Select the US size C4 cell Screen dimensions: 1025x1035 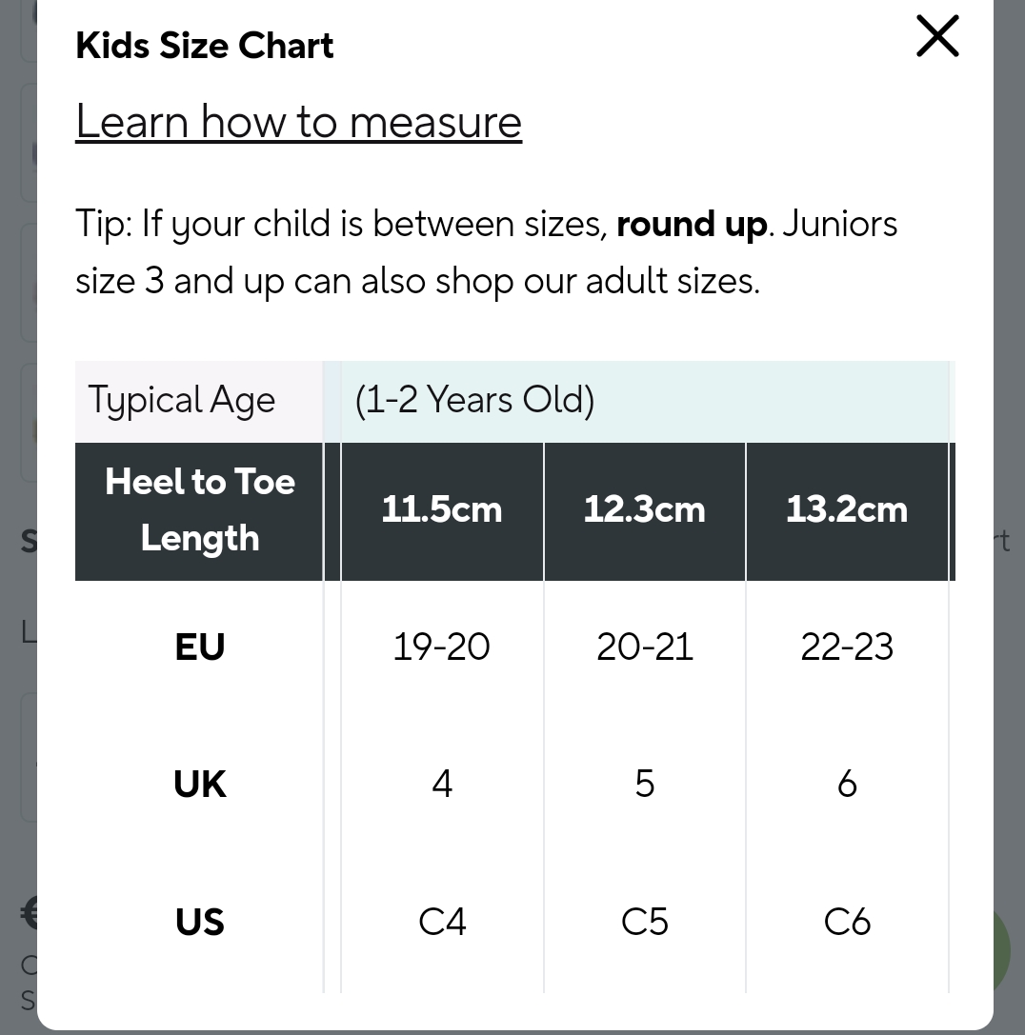[442, 922]
